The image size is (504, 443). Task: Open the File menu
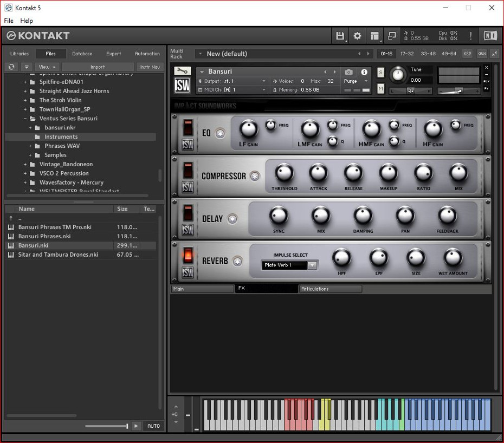point(9,21)
